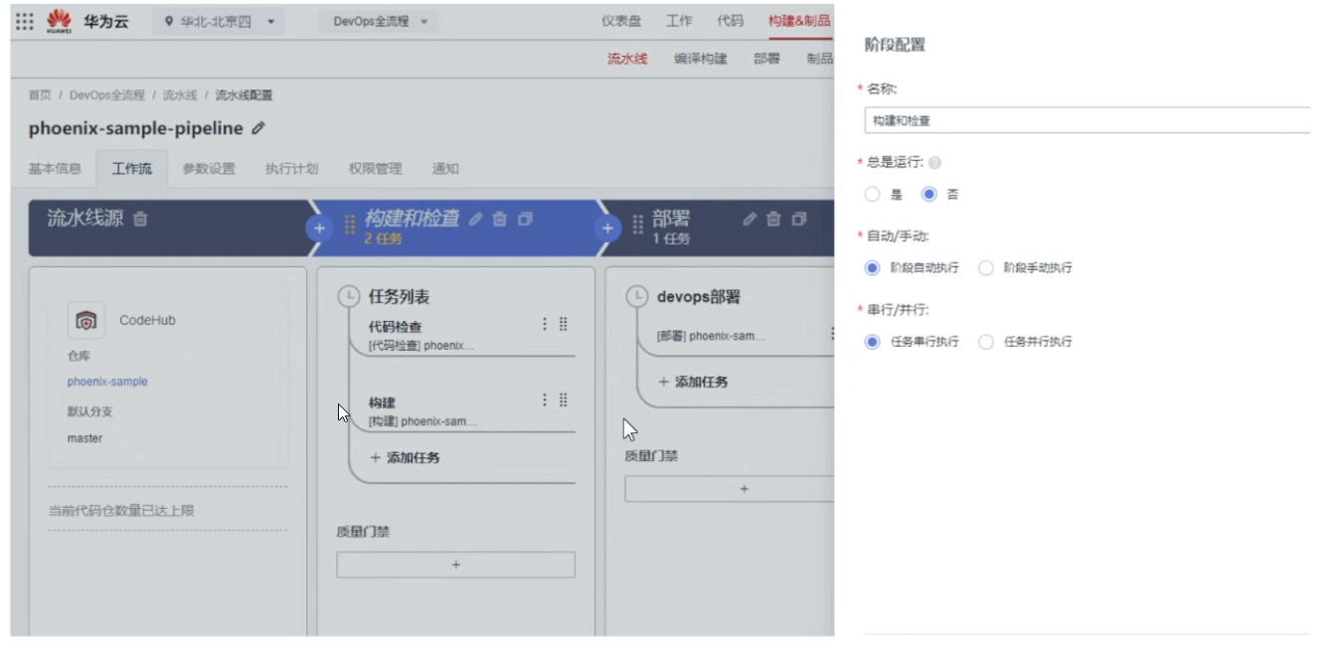The image size is (1334, 647).
Task: Edit pipeline name phoenix-sample-pipeline pencil icon
Action: [258, 128]
